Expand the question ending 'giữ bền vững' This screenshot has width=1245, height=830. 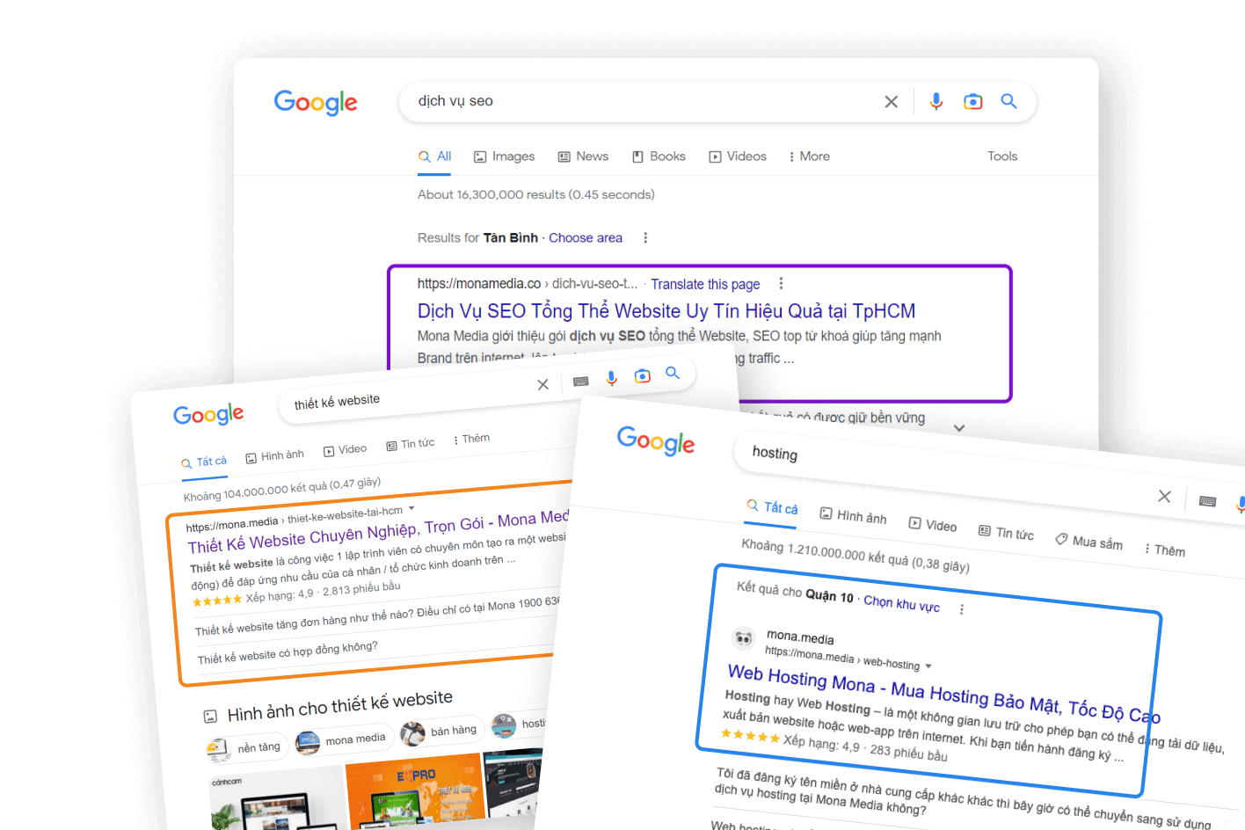pyautogui.click(x=959, y=428)
